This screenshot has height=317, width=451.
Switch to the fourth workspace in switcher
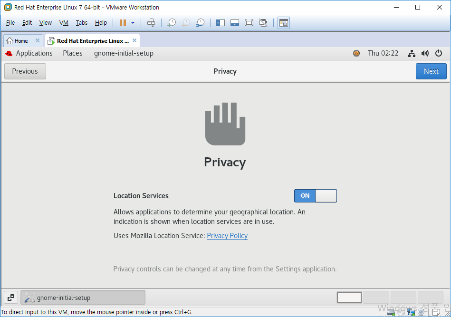pyautogui.click(x=430, y=298)
